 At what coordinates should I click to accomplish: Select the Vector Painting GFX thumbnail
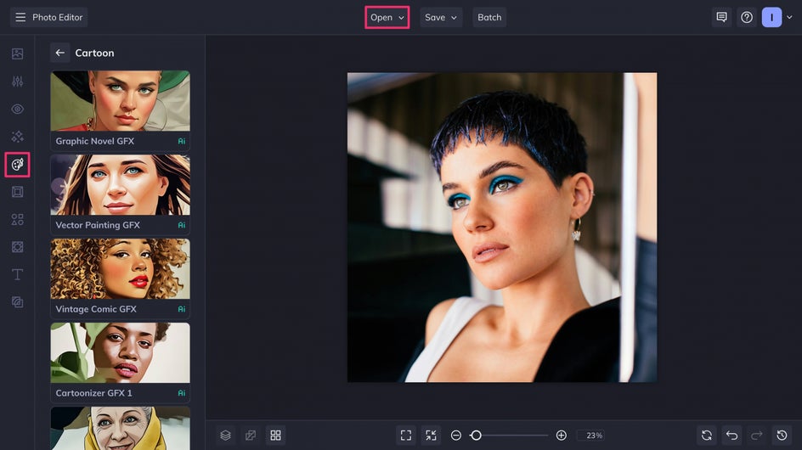pyautogui.click(x=120, y=184)
